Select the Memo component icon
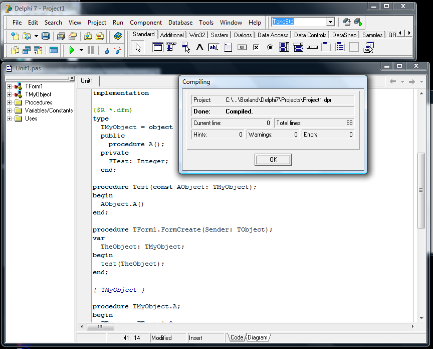 228,48
